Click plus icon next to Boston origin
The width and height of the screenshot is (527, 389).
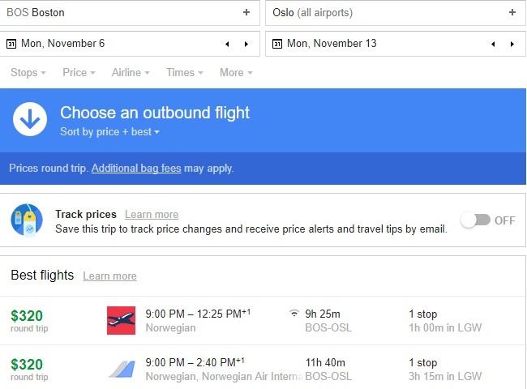(x=246, y=12)
